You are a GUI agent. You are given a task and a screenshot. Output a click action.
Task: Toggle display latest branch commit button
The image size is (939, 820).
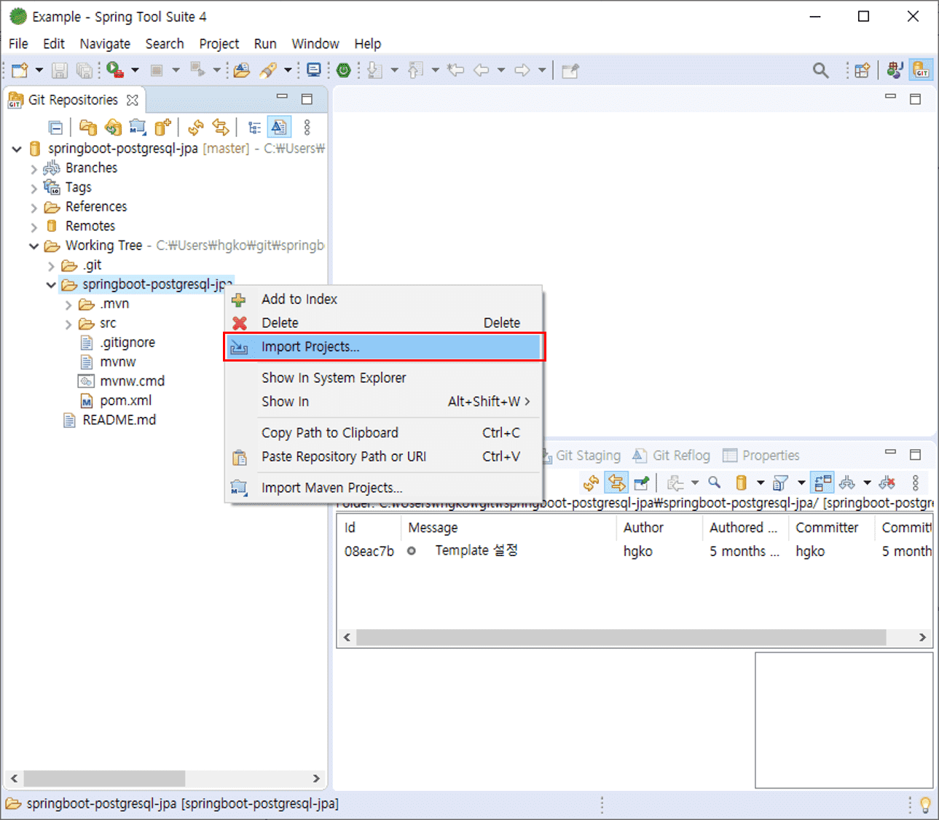pos(279,128)
